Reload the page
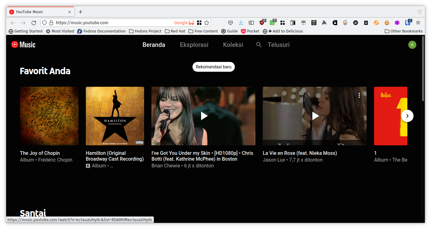Screen dimensions: 431x229 pos(34,23)
